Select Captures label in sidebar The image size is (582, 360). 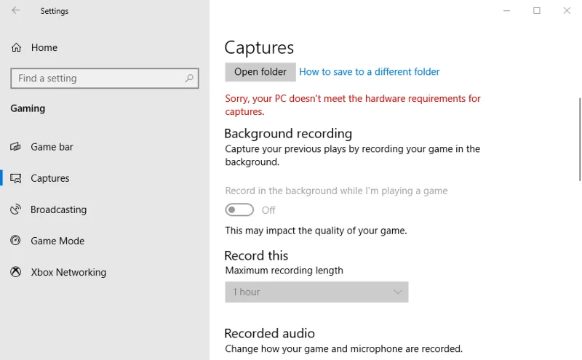pyautogui.click(x=50, y=178)
